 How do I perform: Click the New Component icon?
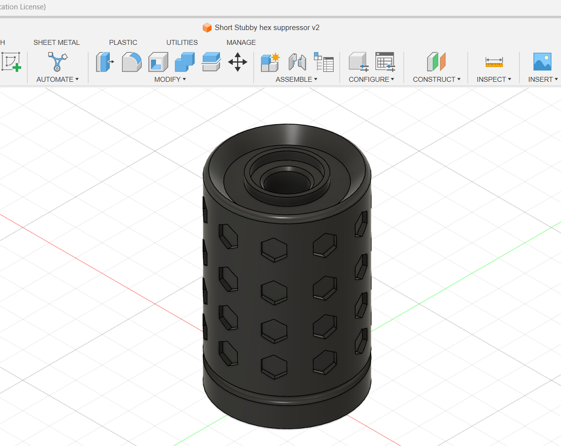click(270, 62)
